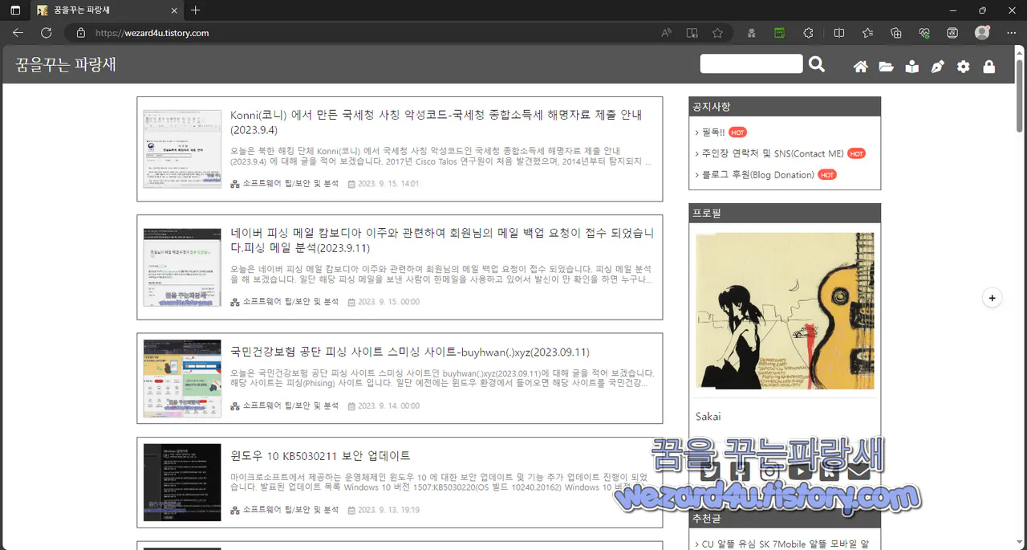The width and height of the screenshot is (1027, 550).
Task: Activate Read aloud icon in address bar
Action: (x=666, y=33)
